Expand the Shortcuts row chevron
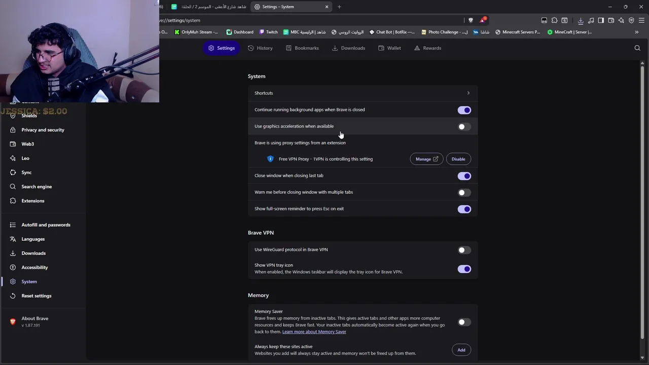The width and height of the screenshot is (649, 365). point(468,93)
